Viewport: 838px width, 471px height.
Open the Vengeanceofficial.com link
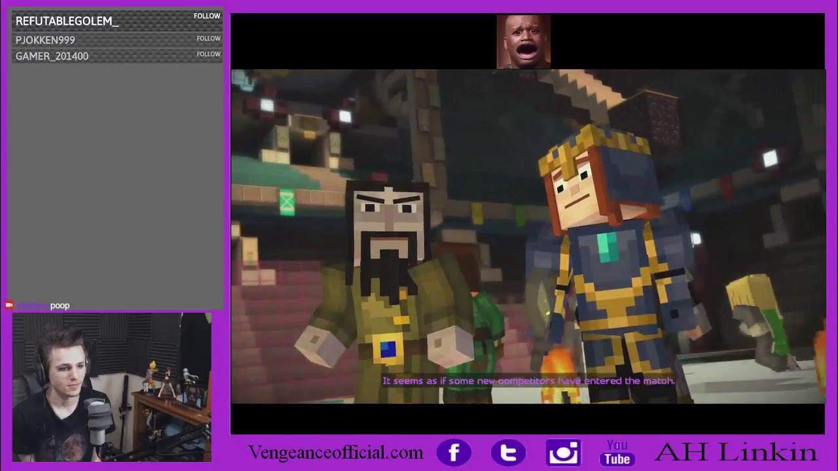click(x=335, y=452)
